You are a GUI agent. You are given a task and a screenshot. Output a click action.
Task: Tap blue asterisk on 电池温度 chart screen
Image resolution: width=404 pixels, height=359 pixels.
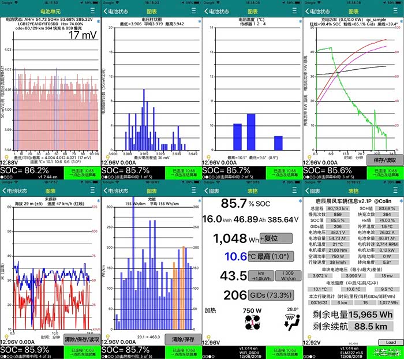click(300, 22)
